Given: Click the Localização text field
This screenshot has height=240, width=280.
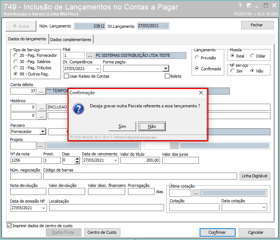Looking at the screenshot, I should [x=106, y=208].
